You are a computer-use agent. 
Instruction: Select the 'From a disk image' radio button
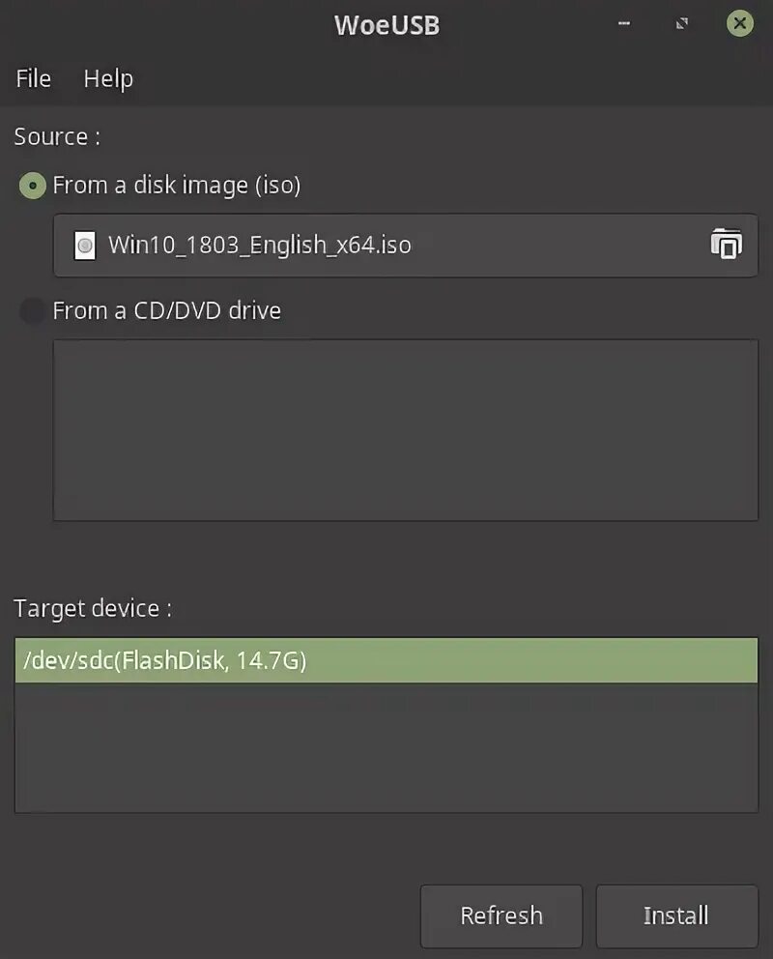tap(33, 186)
